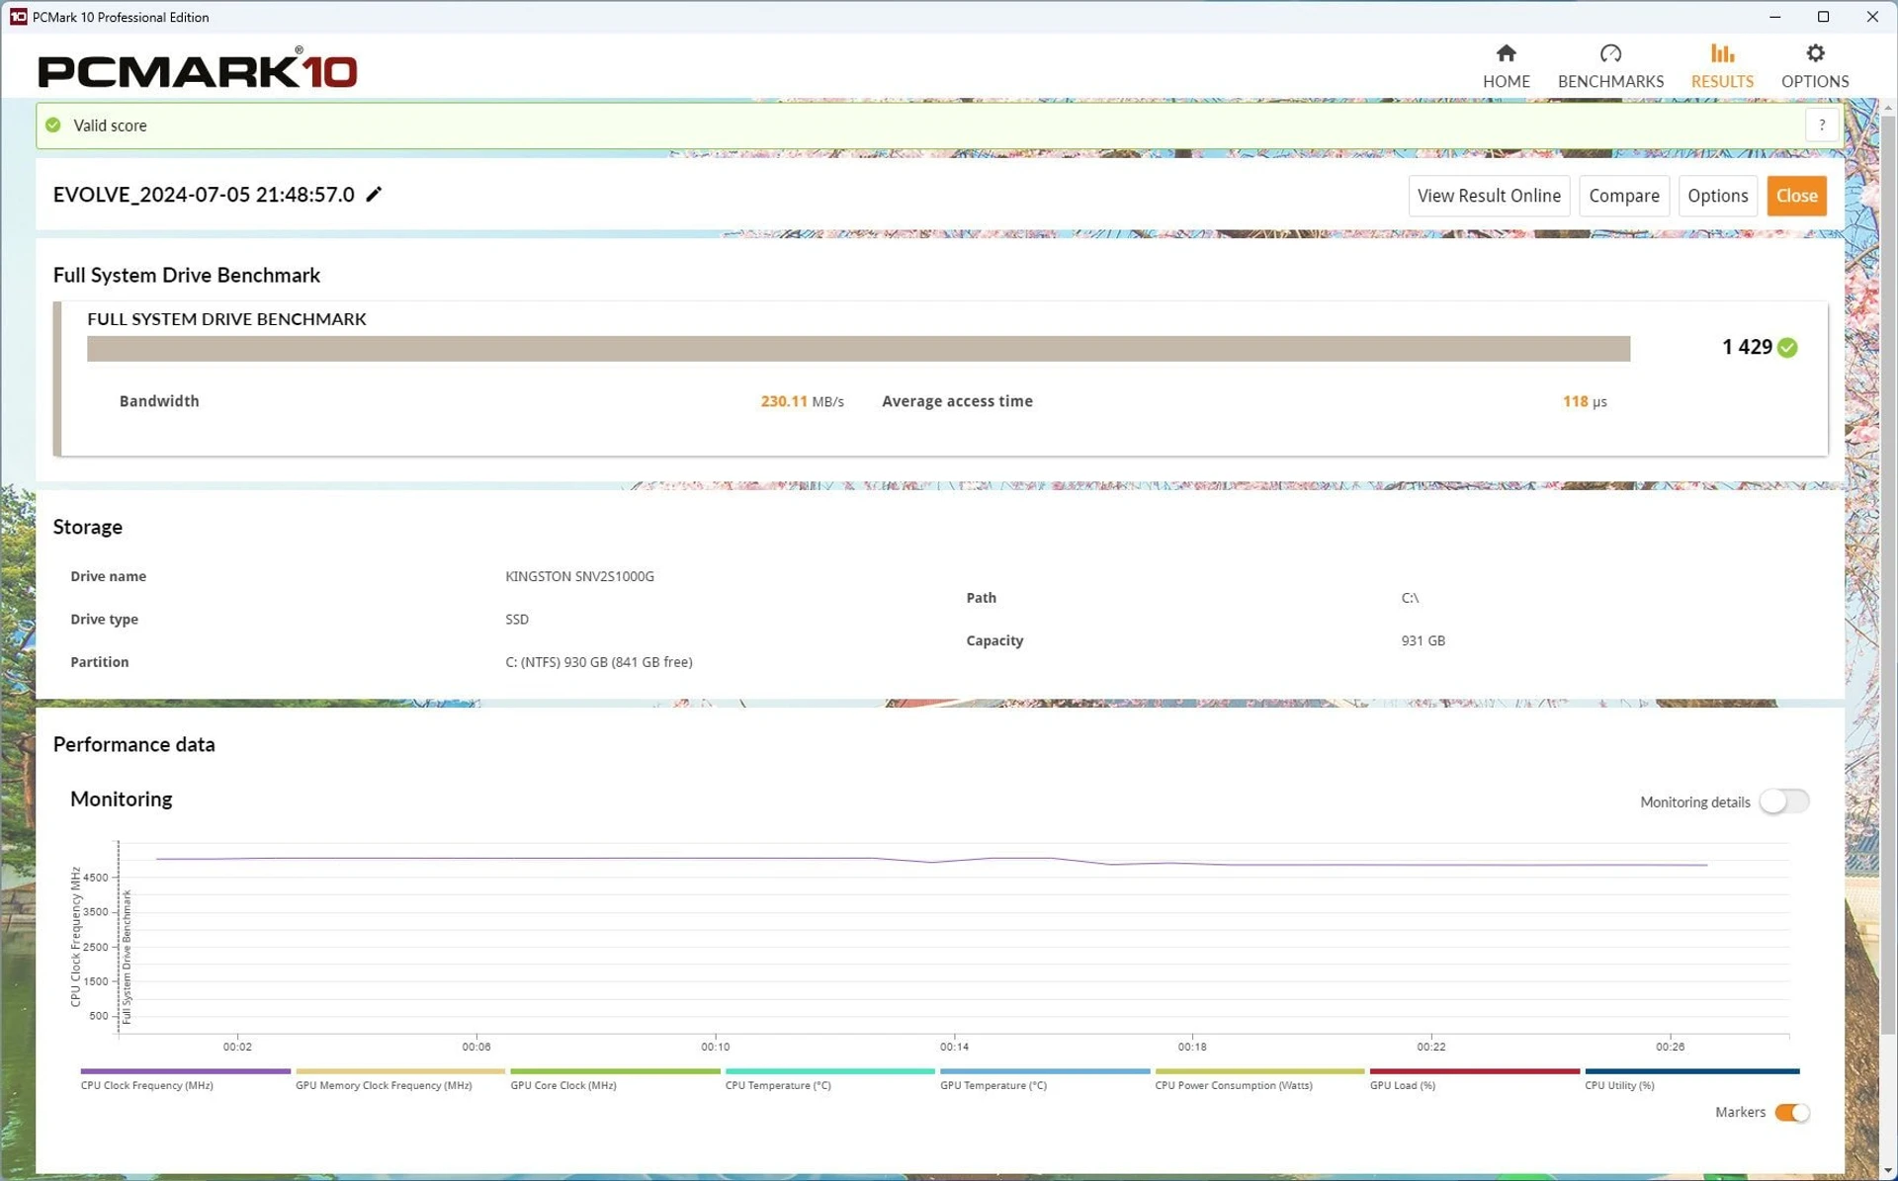Click the Full System Drive Benchmark score bar
Viewport: 1898px width, 1181px height.
[858, 349]
